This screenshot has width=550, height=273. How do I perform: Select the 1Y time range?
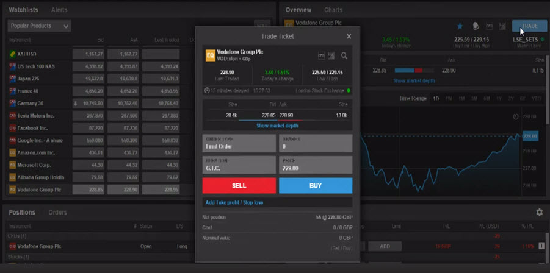pos(499,98)
